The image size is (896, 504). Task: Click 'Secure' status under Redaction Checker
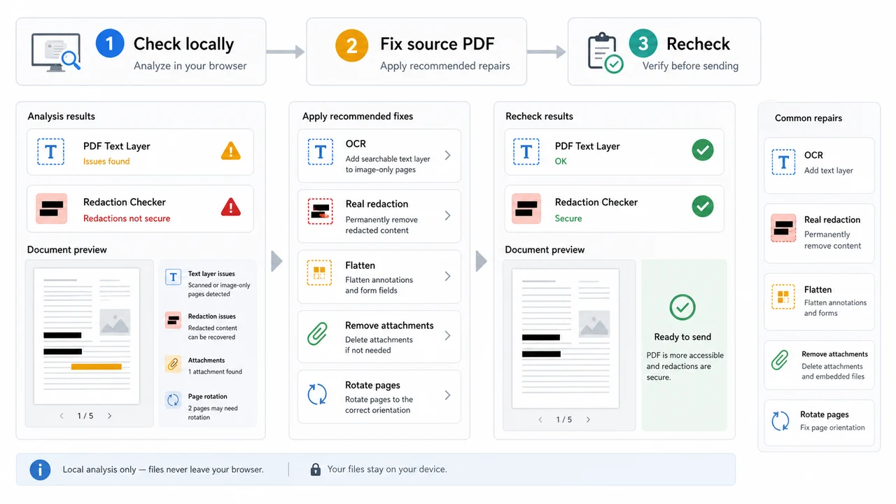click(568, 218)
